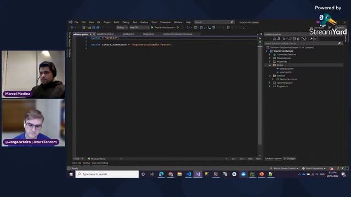351x197 pixels.
Task: Switch to the Program.cs tab
Action: pyautogui.click(x=149, y=34)
